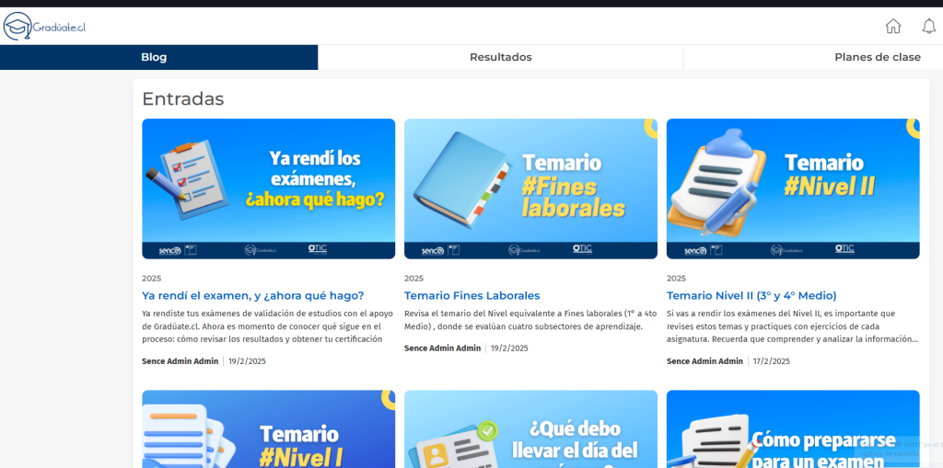
Task: Click the author name under Temario Nivel II
Action: click(x=704, y=361)
